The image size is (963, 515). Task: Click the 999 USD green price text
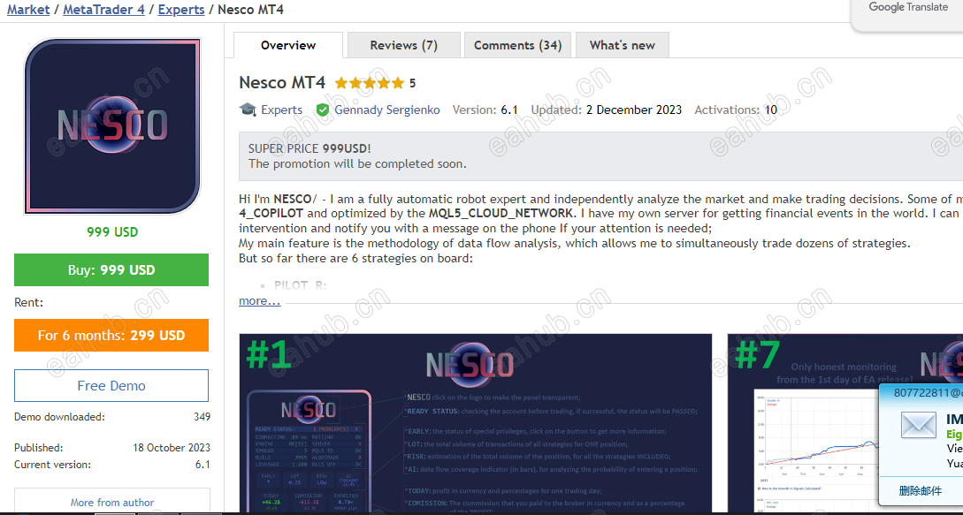point(112,232)
